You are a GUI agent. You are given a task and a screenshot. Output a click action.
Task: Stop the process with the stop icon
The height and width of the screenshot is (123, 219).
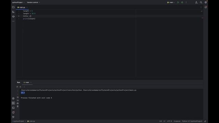pyautogui.click(x=21, y=87)
